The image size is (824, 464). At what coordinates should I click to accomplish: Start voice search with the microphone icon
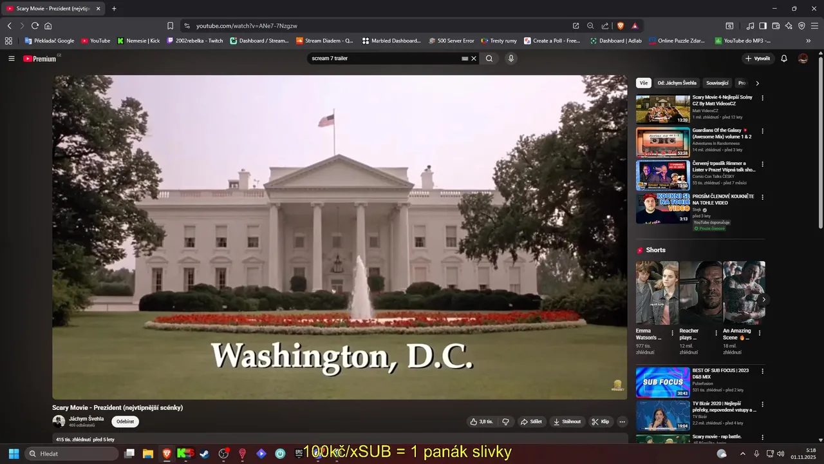pyautogui.click(x=511, y=59)
